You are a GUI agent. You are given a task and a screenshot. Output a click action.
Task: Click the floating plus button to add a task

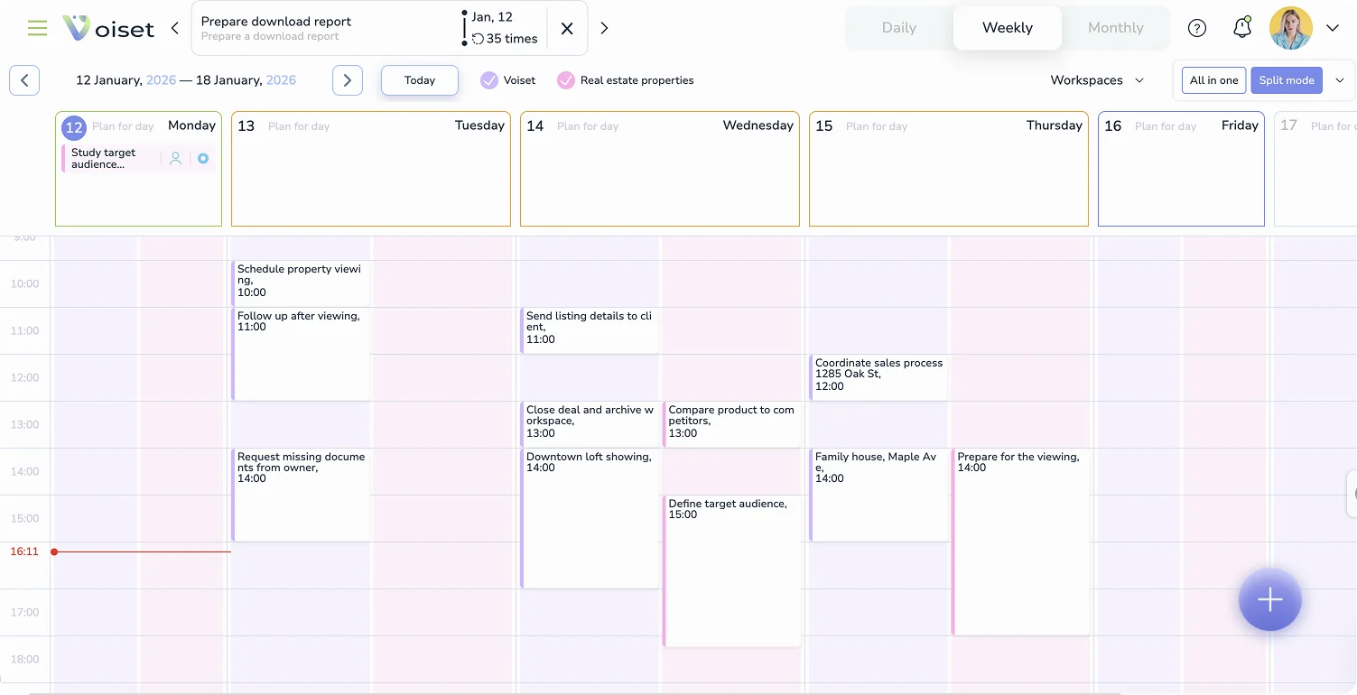pyautogui.click(x=1269, y=599)
